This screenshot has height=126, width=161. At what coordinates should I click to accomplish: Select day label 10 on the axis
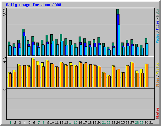[x=52, y=123]
